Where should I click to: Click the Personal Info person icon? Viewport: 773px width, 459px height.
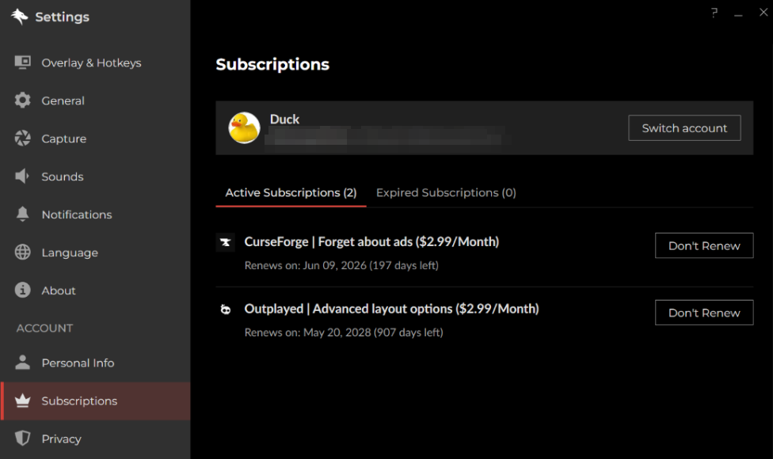coord(22,362)
